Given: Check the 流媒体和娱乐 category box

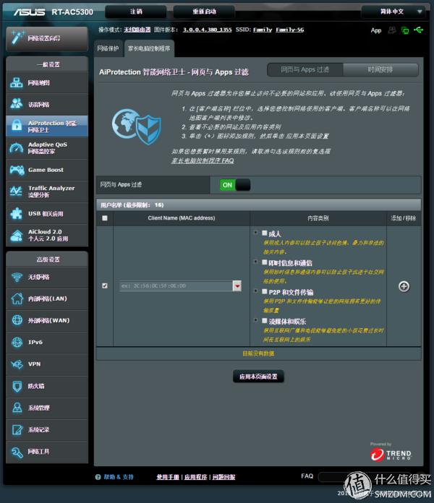Looking at the screenshot, I should click(265, 320).
